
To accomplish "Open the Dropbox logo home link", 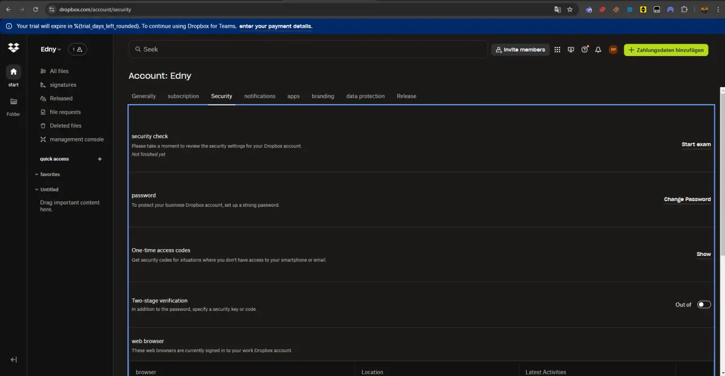I will (x=14, y=48).
